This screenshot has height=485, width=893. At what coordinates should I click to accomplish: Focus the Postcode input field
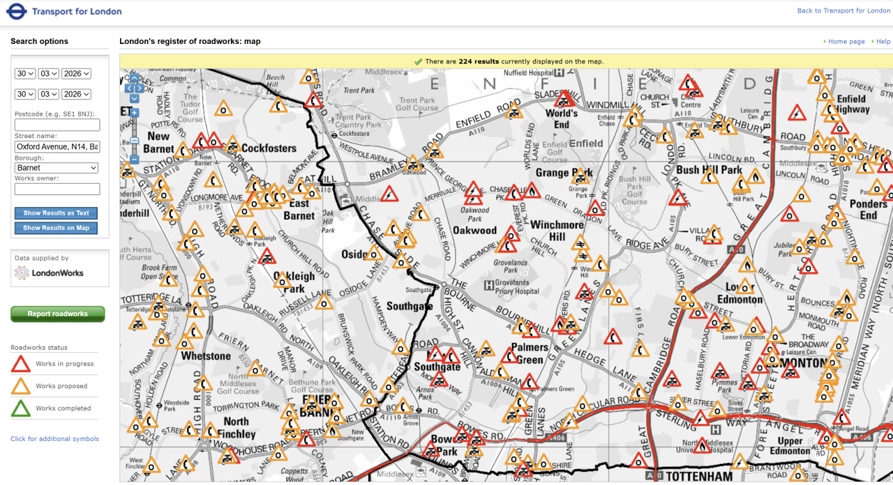pos(57,125)
